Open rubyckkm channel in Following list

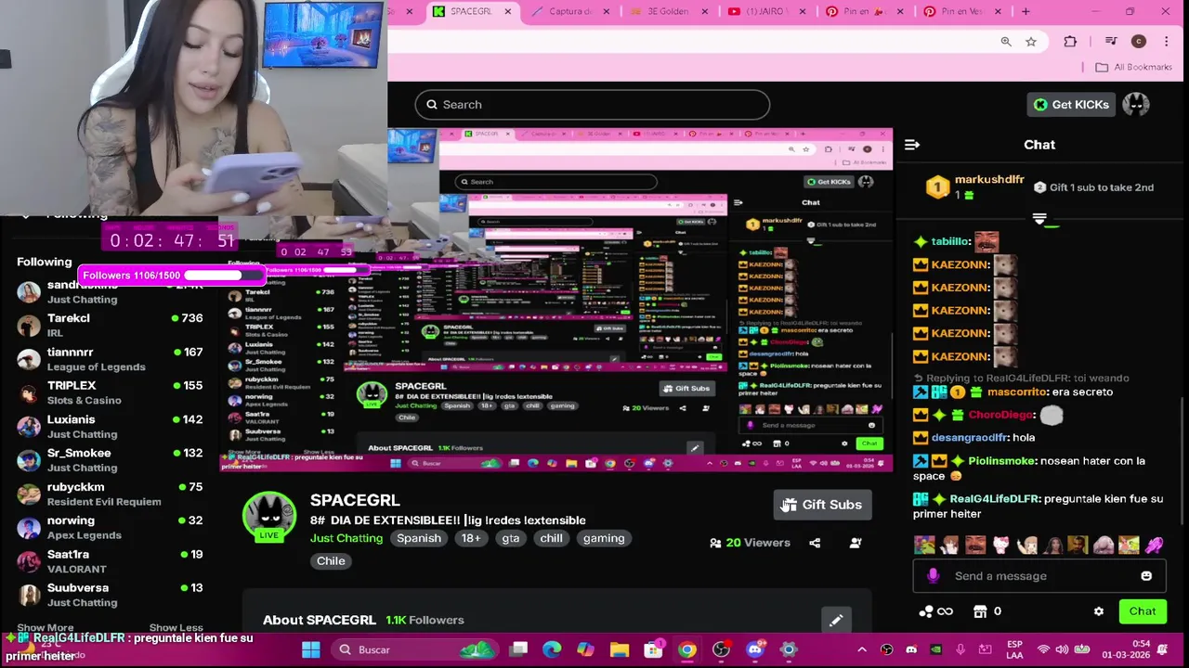click(x=110, y=494)
